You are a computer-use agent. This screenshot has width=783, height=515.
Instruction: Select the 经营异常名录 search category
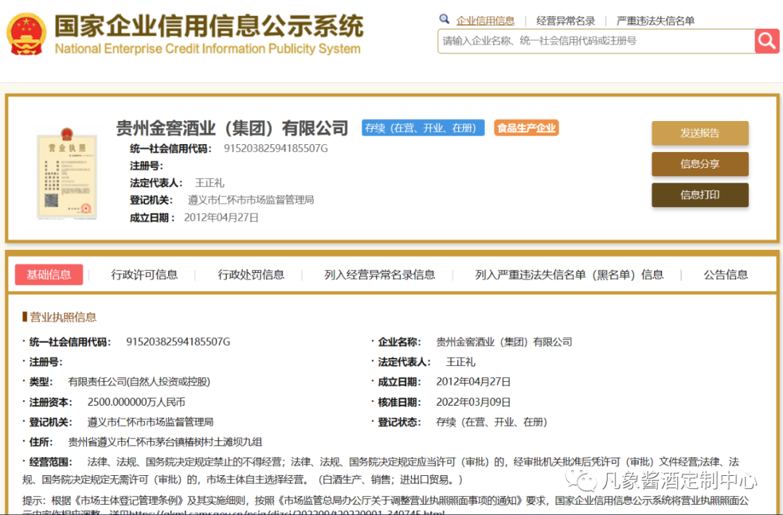pyautogui.click(x=565, y=20)
